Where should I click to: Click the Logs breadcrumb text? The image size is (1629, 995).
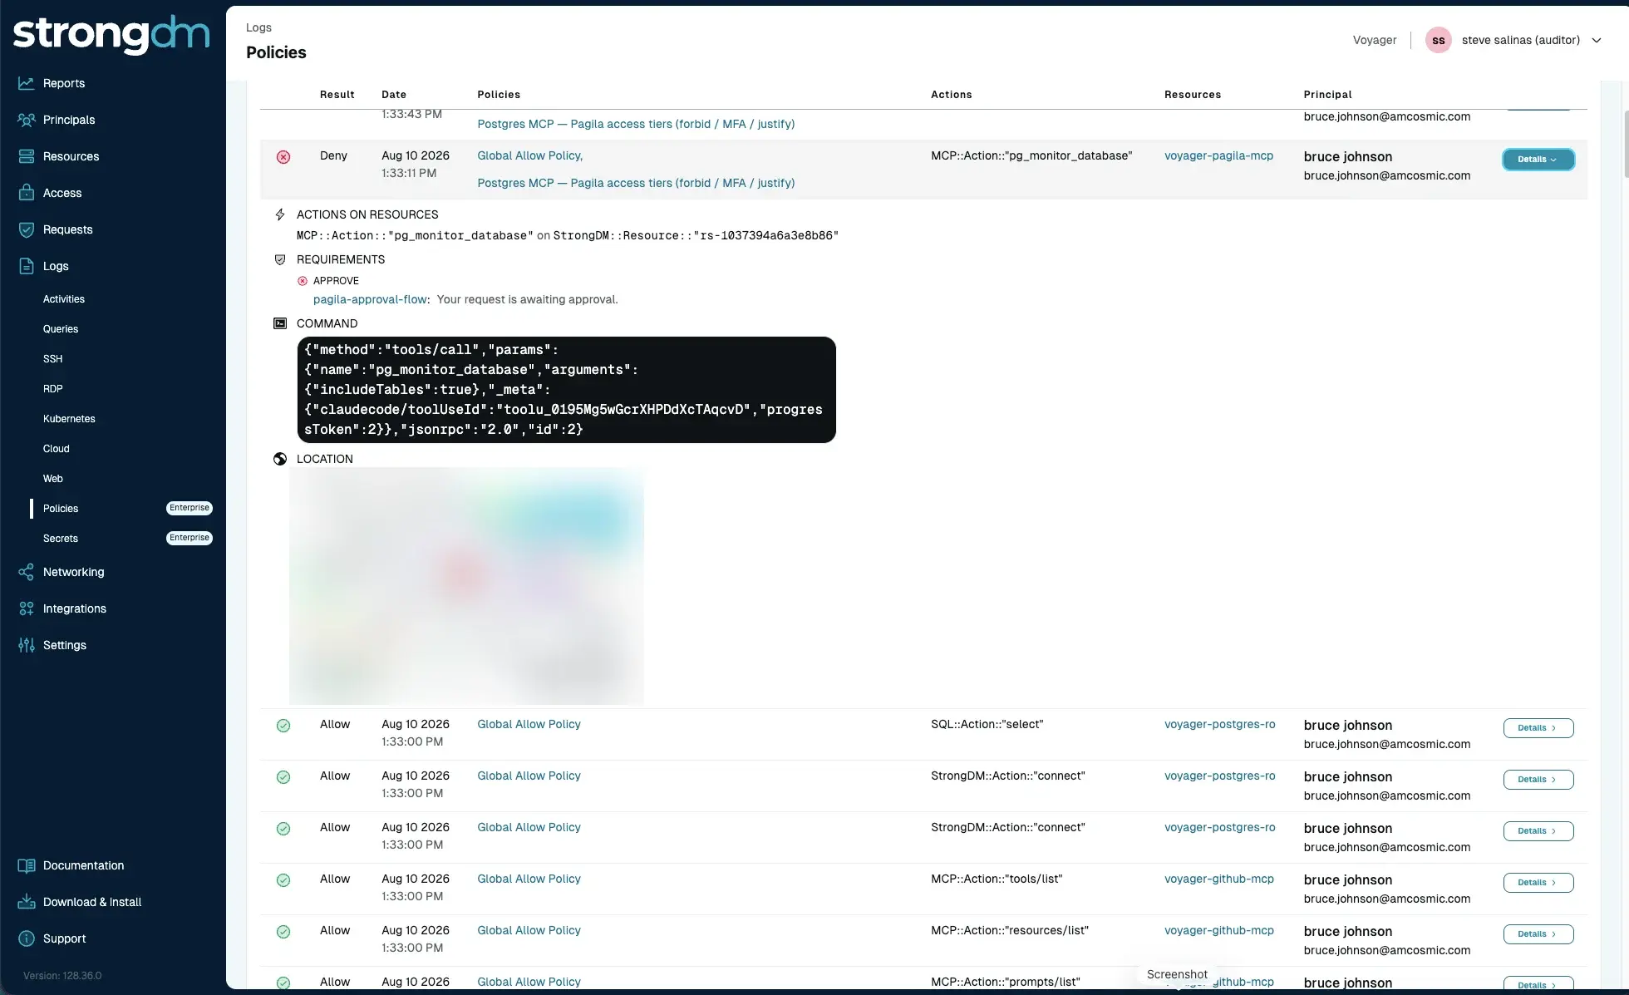pyautogui.click(x=258, y=27)
